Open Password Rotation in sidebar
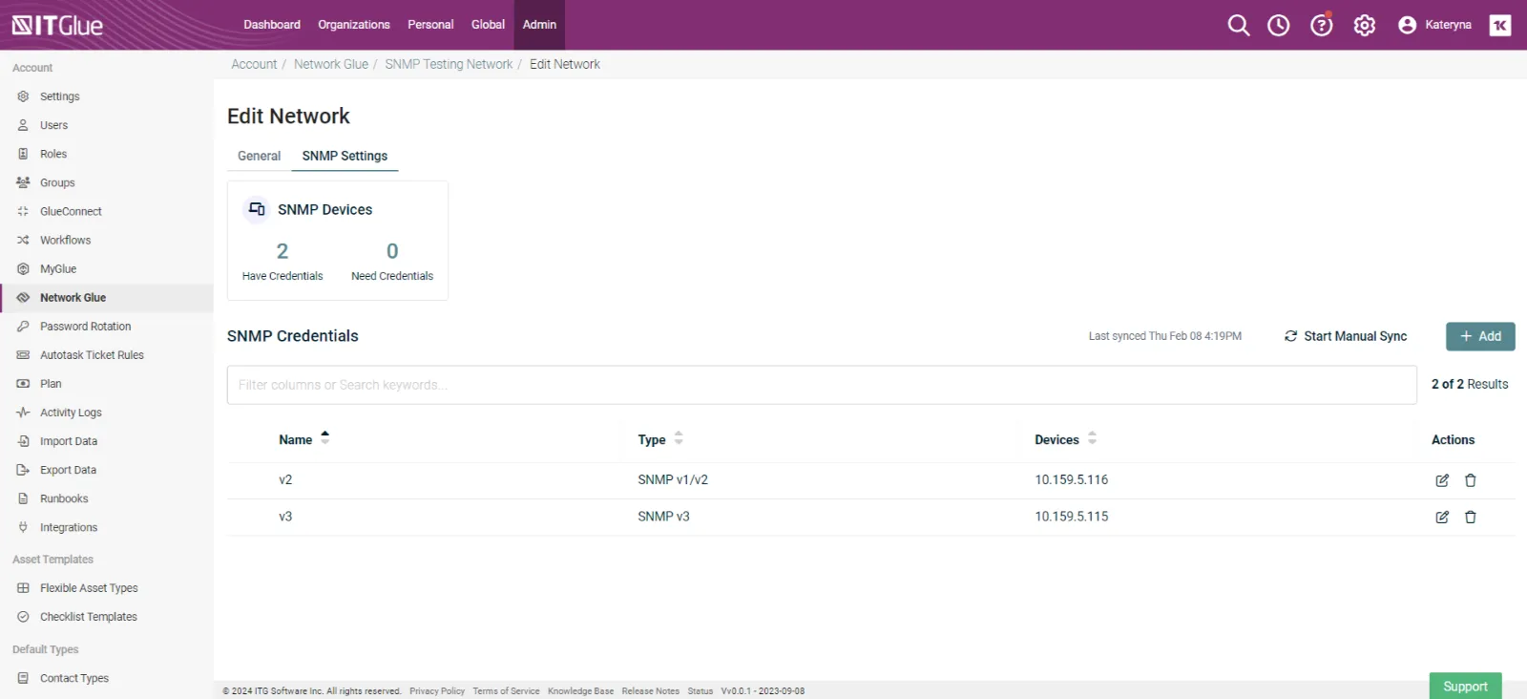 (85, 327)
